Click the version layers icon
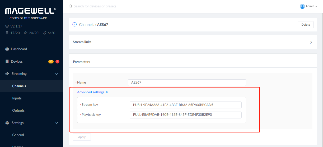The image size is (323, 147). [x=7, y=26]
